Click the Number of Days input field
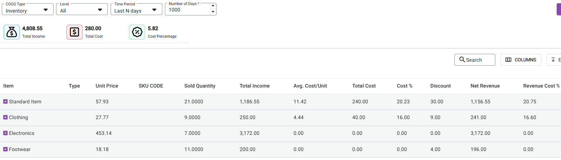Viewport: 561px width, 160px height. [187, 10]
